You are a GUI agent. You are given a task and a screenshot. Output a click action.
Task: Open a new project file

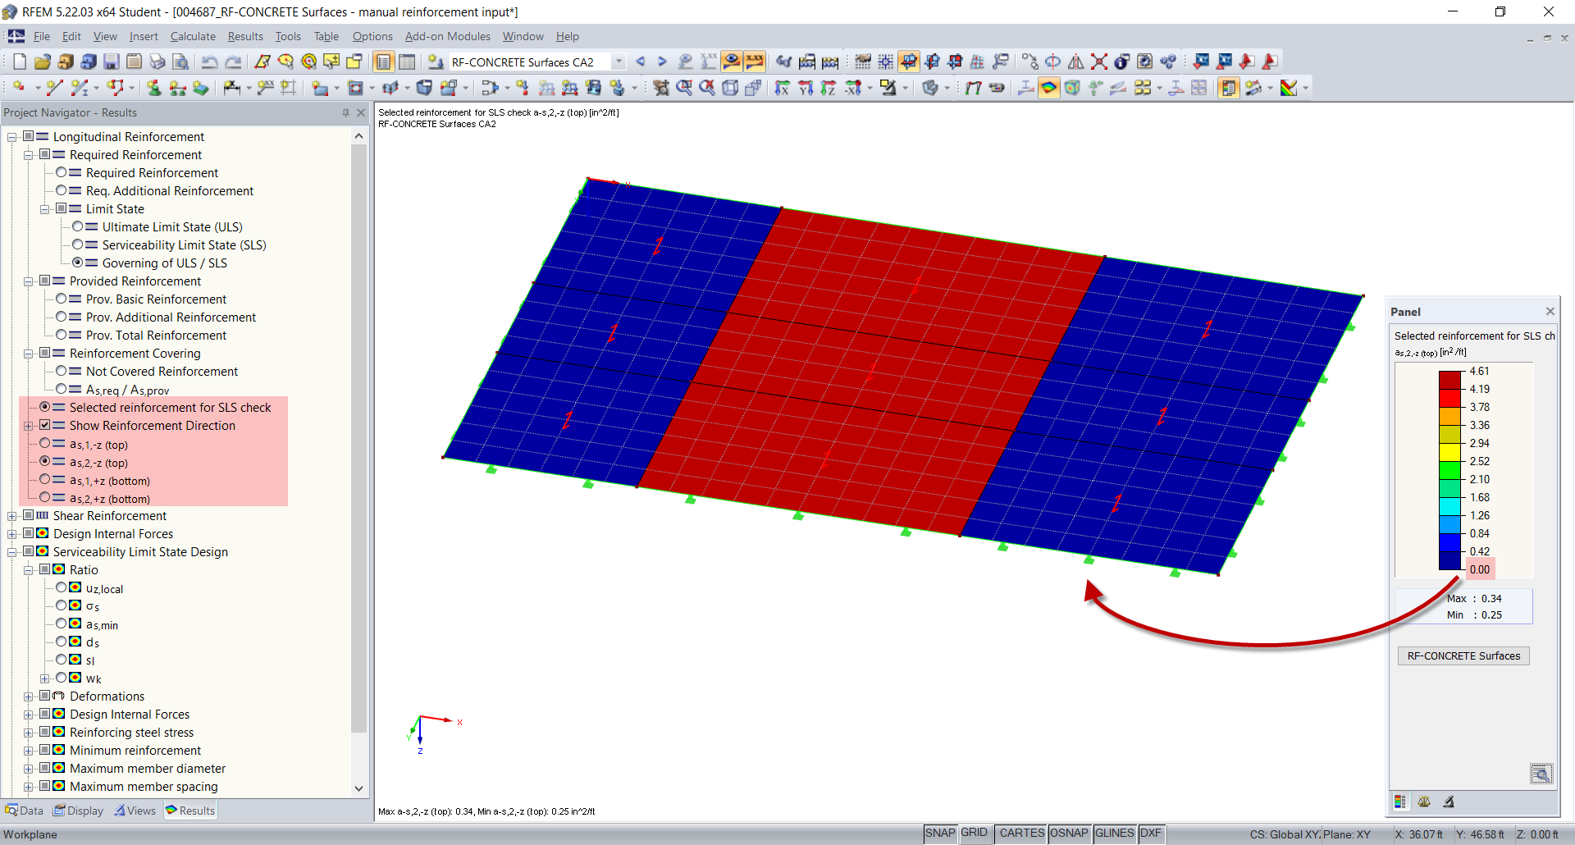pos(19,62)
